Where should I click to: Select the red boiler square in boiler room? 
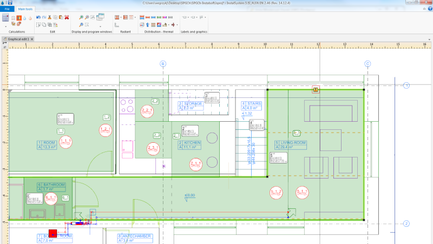tap(53, 233)
